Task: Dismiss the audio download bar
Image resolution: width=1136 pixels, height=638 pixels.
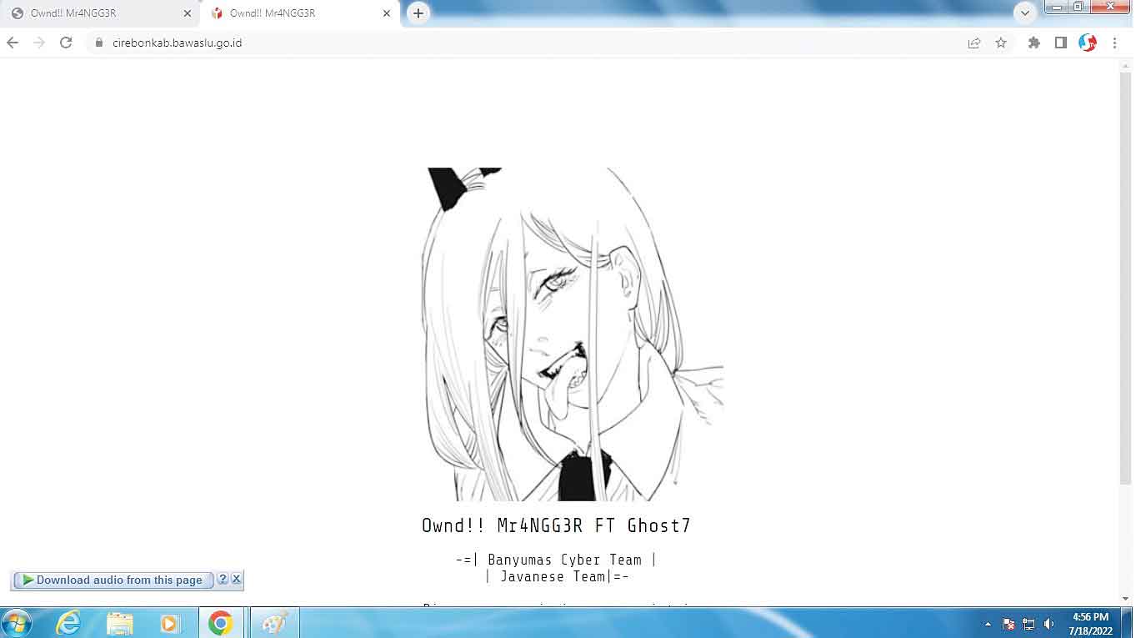Action: click(x=236, y=579)
